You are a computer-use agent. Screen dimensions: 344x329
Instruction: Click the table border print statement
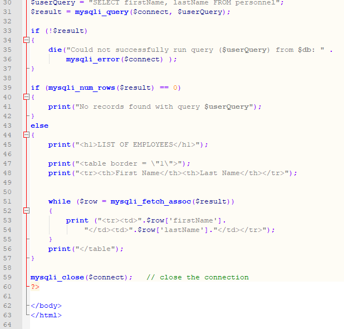click(x=119, y=163)
